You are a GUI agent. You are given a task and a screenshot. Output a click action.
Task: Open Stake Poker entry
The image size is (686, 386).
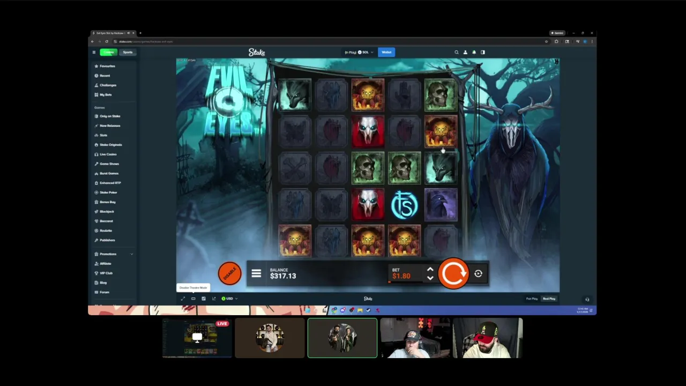pyautogui.click(x=106, y=192)
